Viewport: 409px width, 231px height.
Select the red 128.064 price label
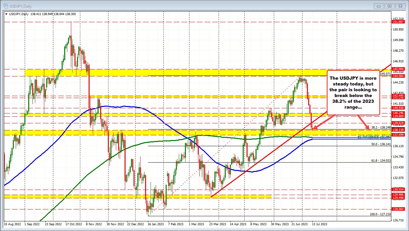398,209
